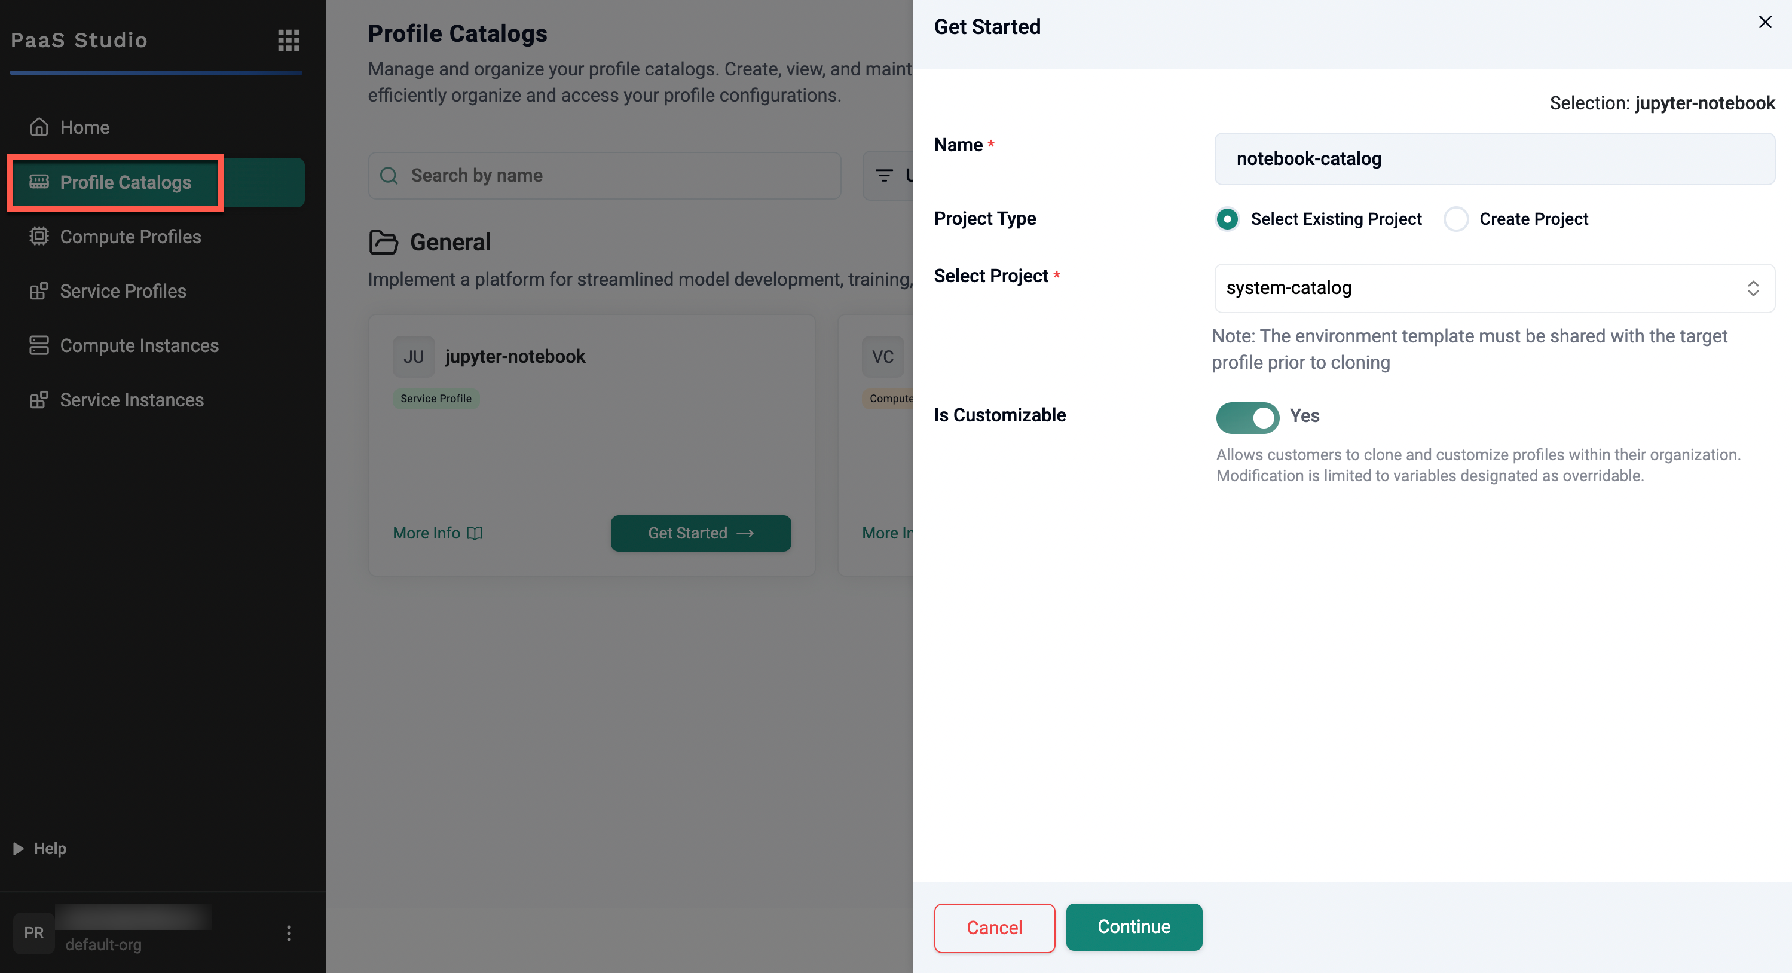This screenshot has width=1792, height=973.
Task: Open Compute Instances from the sidebar menu
Action: [139, 345]
